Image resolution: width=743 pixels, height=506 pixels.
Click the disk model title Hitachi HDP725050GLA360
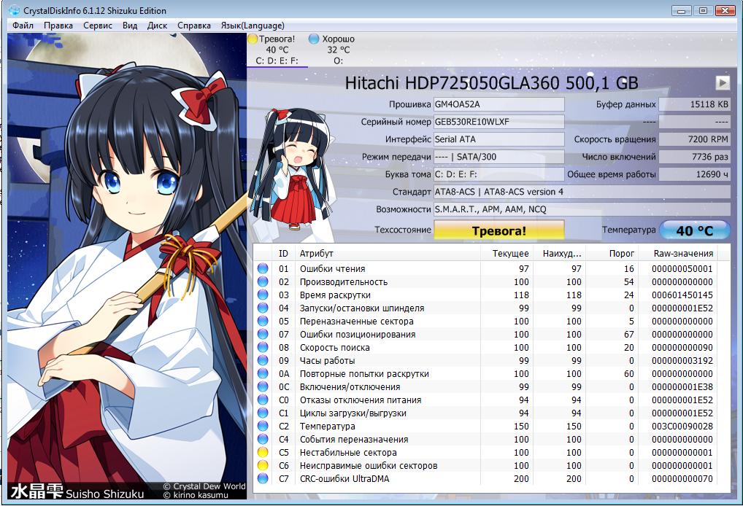[491, 83]
